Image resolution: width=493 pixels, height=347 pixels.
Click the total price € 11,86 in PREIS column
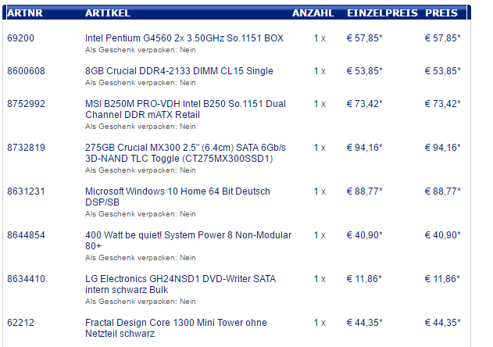(442, 279)
